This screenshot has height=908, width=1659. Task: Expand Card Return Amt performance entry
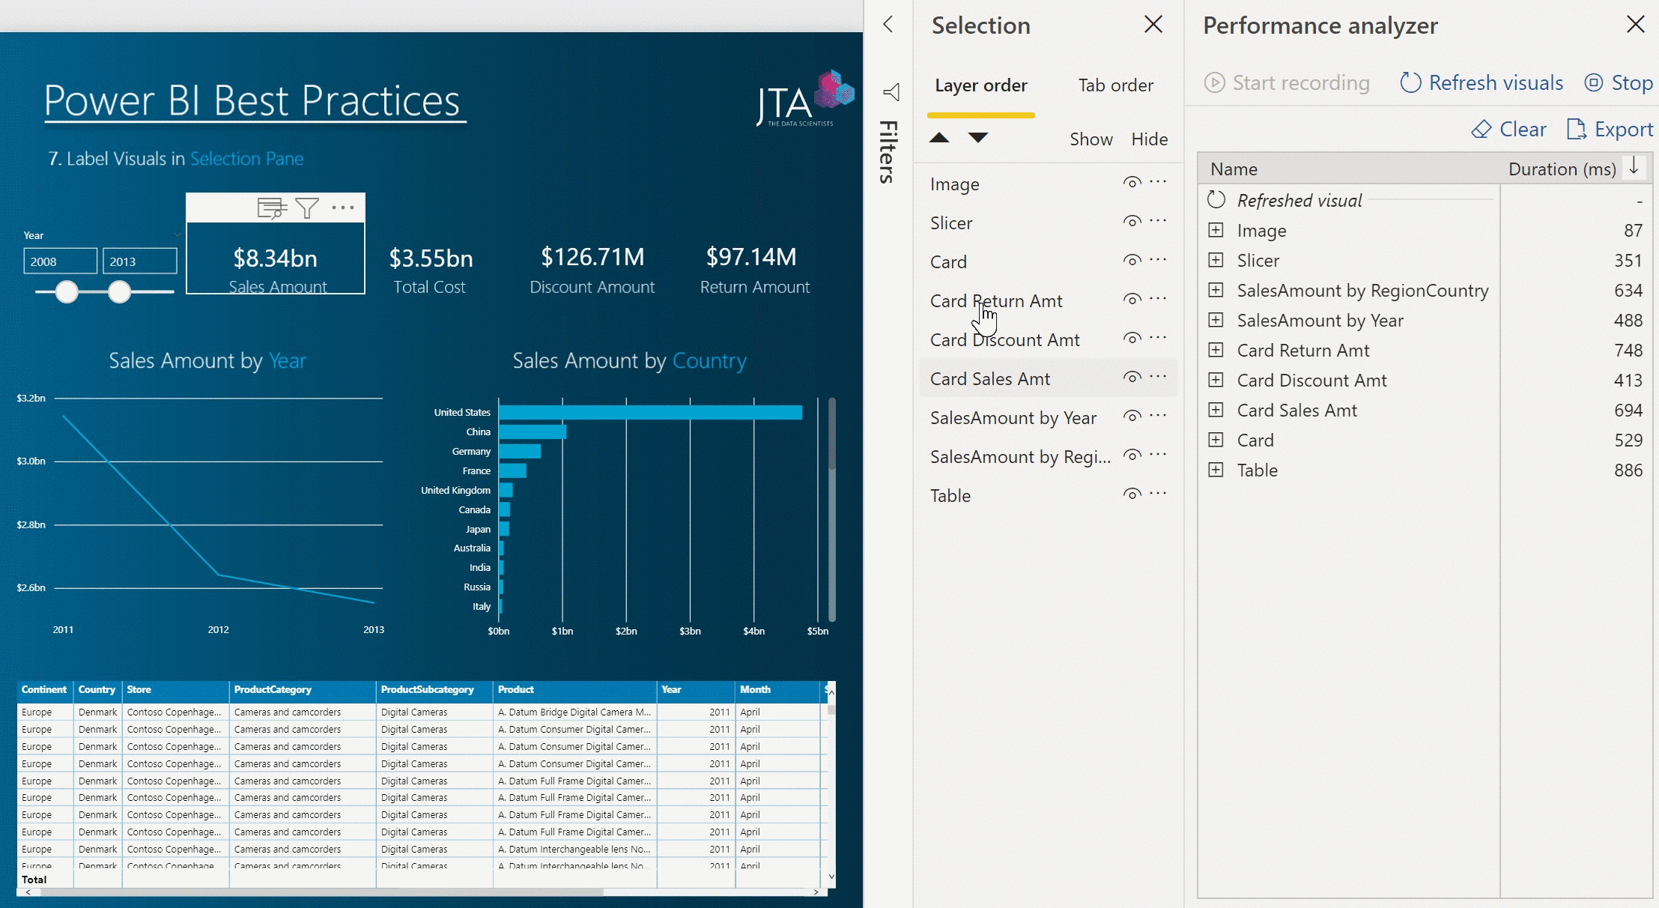click(x=1216, y=350)
